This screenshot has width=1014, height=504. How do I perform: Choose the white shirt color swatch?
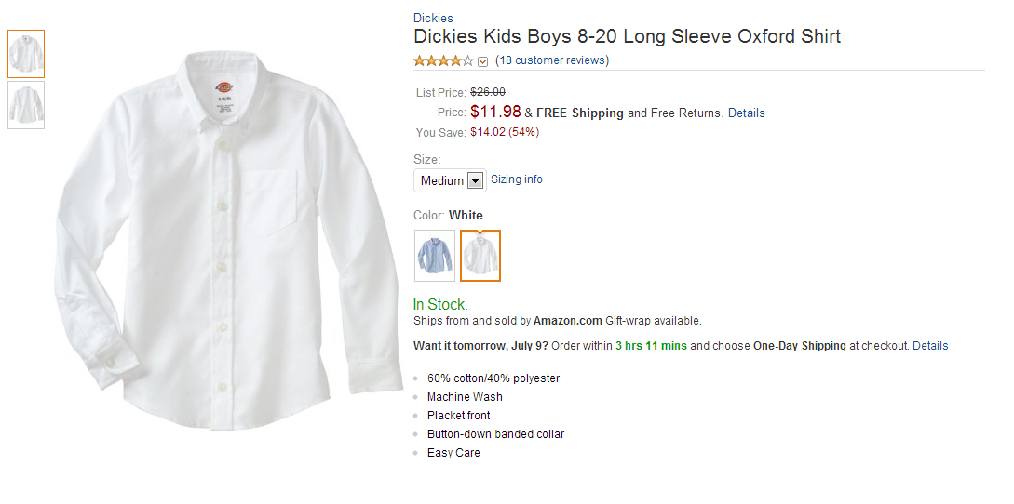(480, 256)
